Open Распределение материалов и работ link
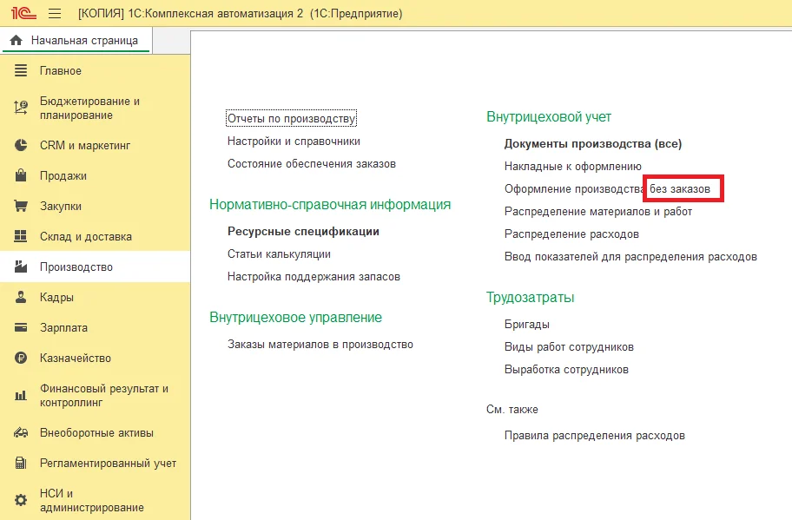This screenshot has width=792, height=520. pos(598,212)
